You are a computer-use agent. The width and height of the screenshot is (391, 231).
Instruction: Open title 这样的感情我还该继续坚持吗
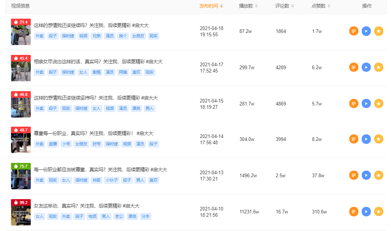pos(96,98)
